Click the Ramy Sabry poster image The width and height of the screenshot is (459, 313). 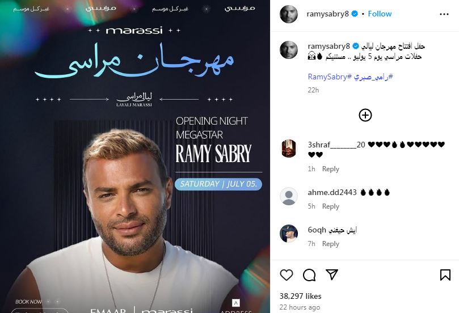pyautogui.click(x=135, y=156)
